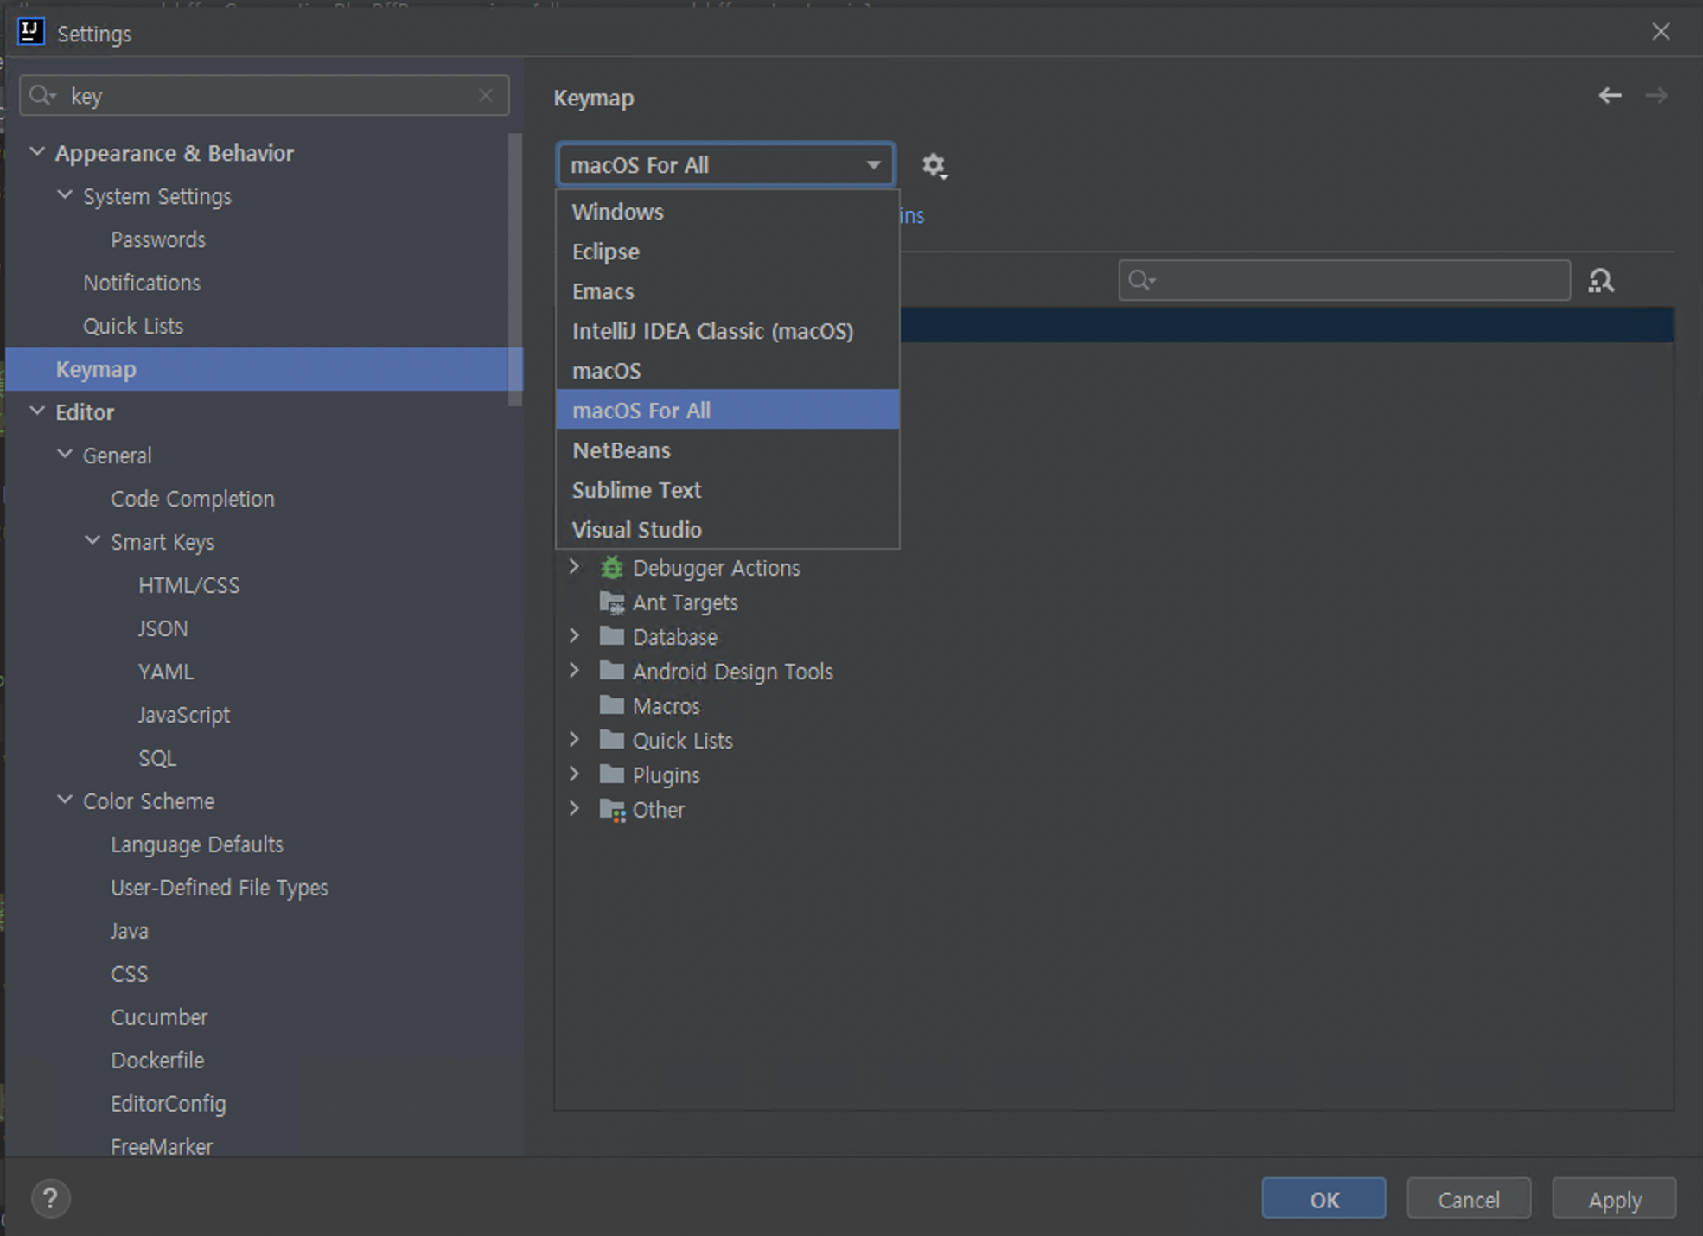Click the help question mark icon

click(x=50, y=1199)
